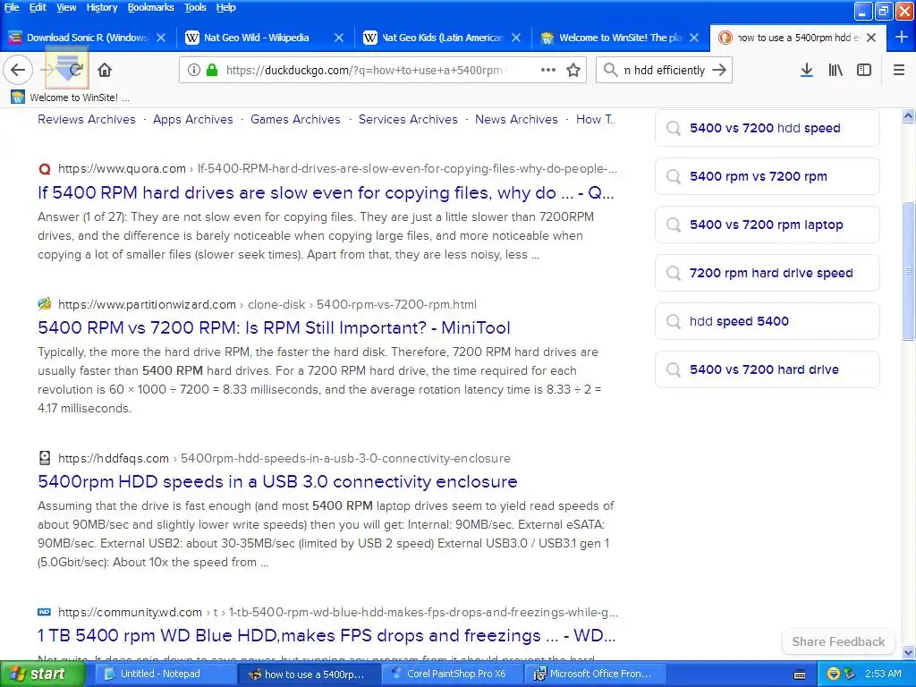Select related search 7200 rpm hard drive speed
The width and height of the screenshot is (916, 687).
coord(767,273)
